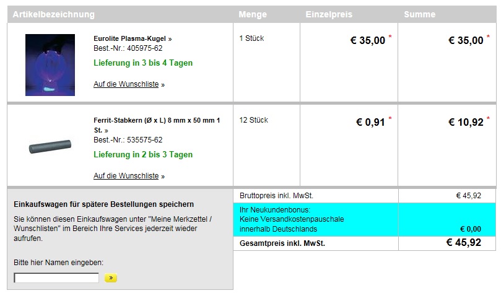
Task: Click the Artikelbezeichnung column header
Action: pyautogui.click(x=54, y=14)
